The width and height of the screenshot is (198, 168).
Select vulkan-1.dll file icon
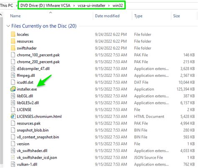[x=13, y=164]
